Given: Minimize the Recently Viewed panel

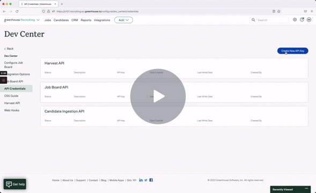Looking at the screenshot, I should coord(306,189).
